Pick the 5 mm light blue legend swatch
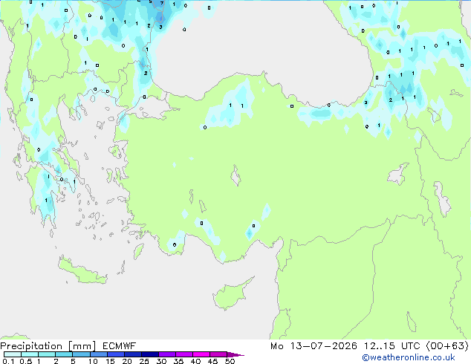 81,354
